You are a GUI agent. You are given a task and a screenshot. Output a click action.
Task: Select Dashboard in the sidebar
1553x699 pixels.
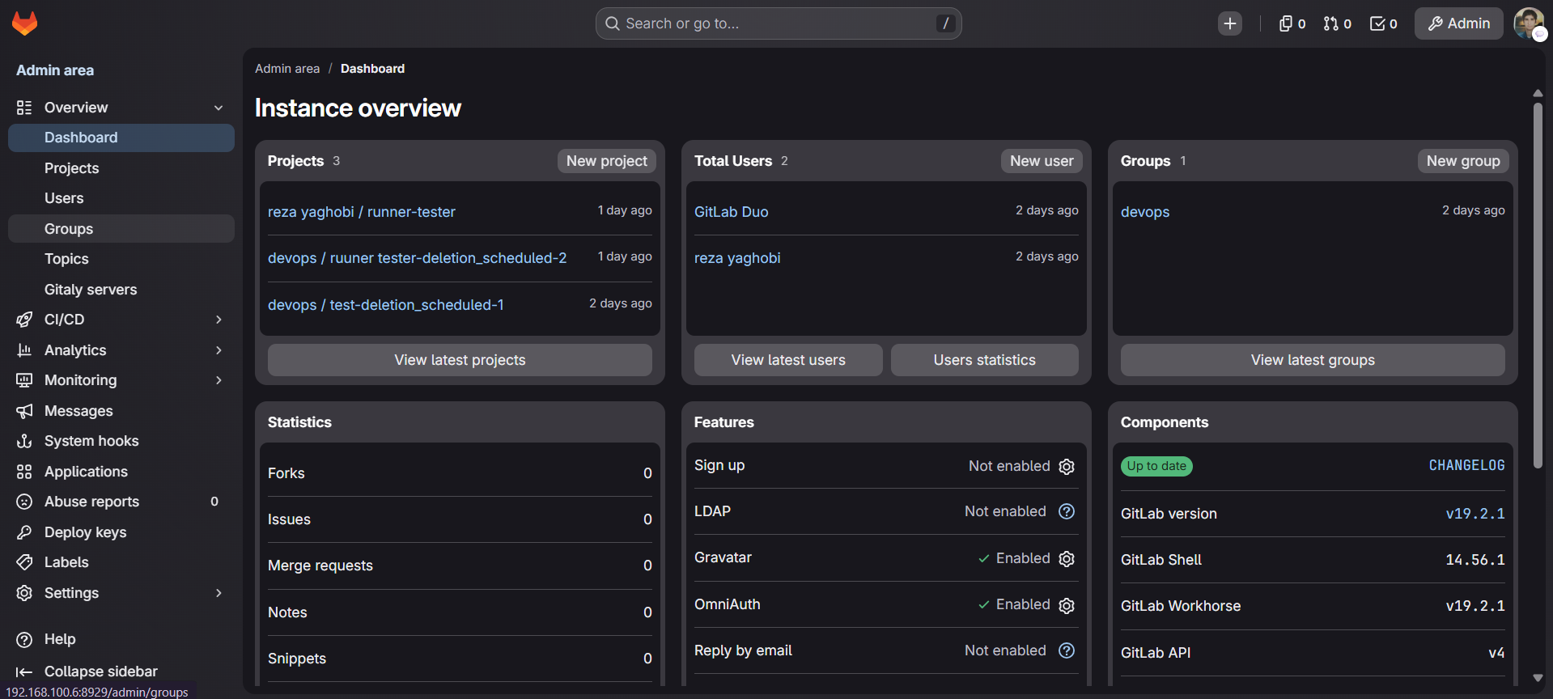(x=121, y=138)
